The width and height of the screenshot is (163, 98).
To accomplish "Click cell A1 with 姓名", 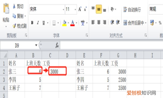I will (x=16, y=63).
